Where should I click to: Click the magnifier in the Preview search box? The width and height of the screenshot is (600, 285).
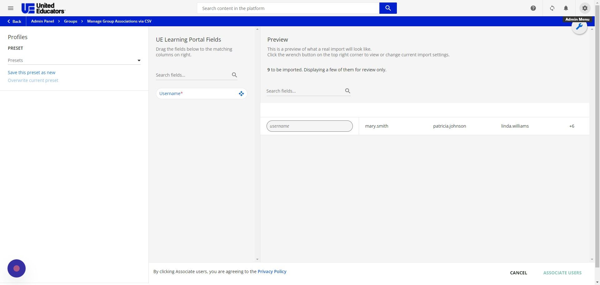coord(348,91)
